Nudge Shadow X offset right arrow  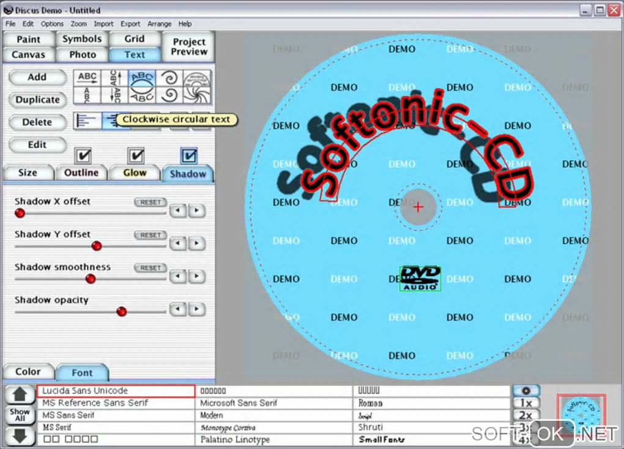[196, 210]
